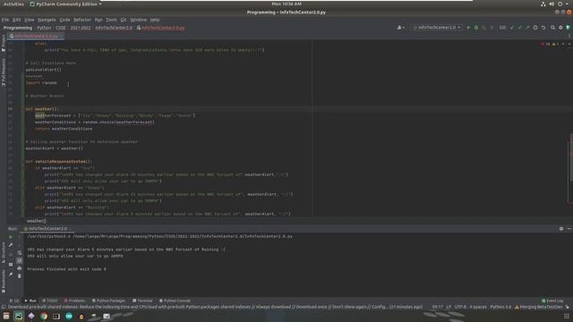Click the 2021-2022 breadcrumb
Screen dimensions: 573x322
81,28
